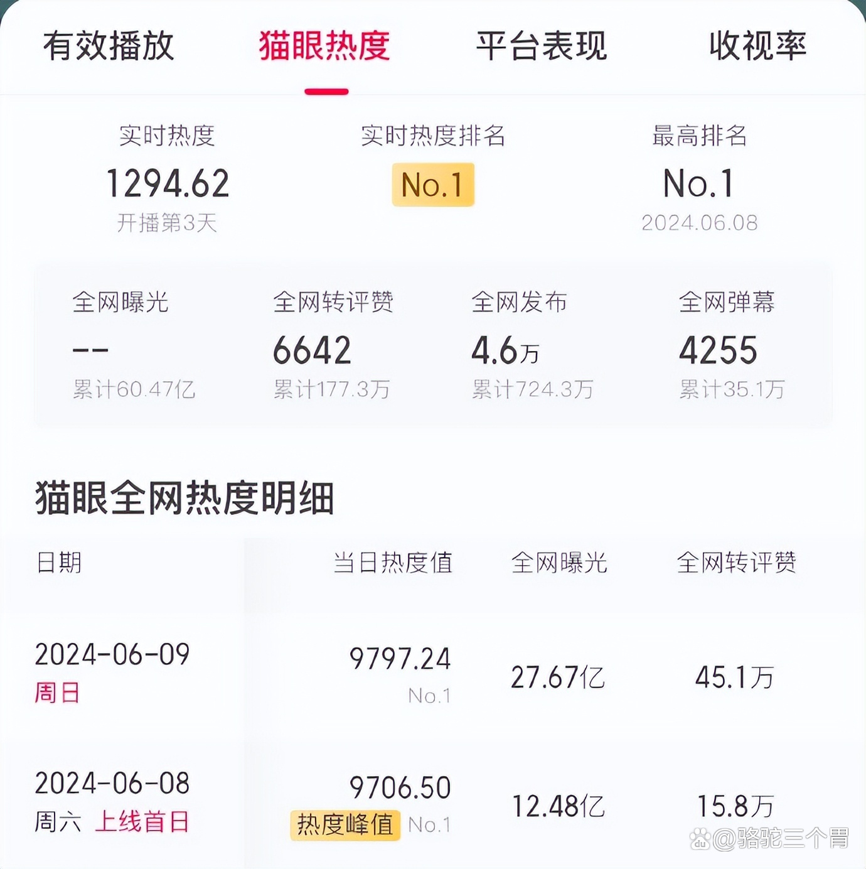Open the 平台表现 tab
The width and height of the screenshot is (866, 869).
542,46
